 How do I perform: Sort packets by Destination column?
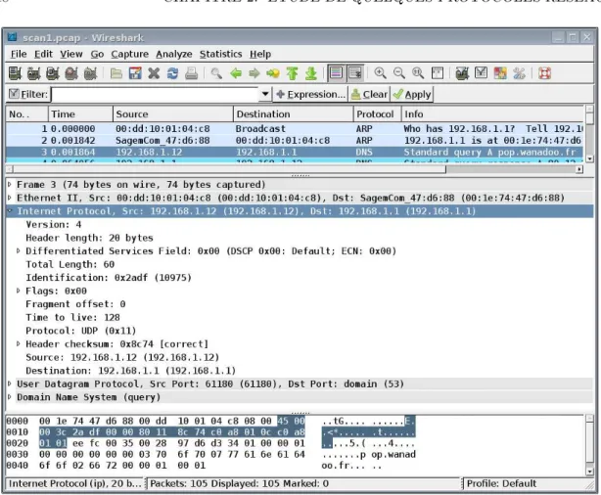(x=294, y=114)
